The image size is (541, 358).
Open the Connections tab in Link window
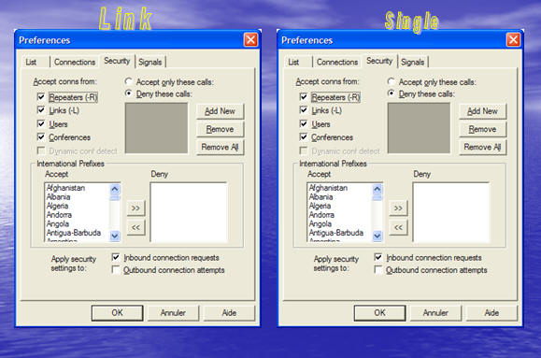tap(75, 62)
